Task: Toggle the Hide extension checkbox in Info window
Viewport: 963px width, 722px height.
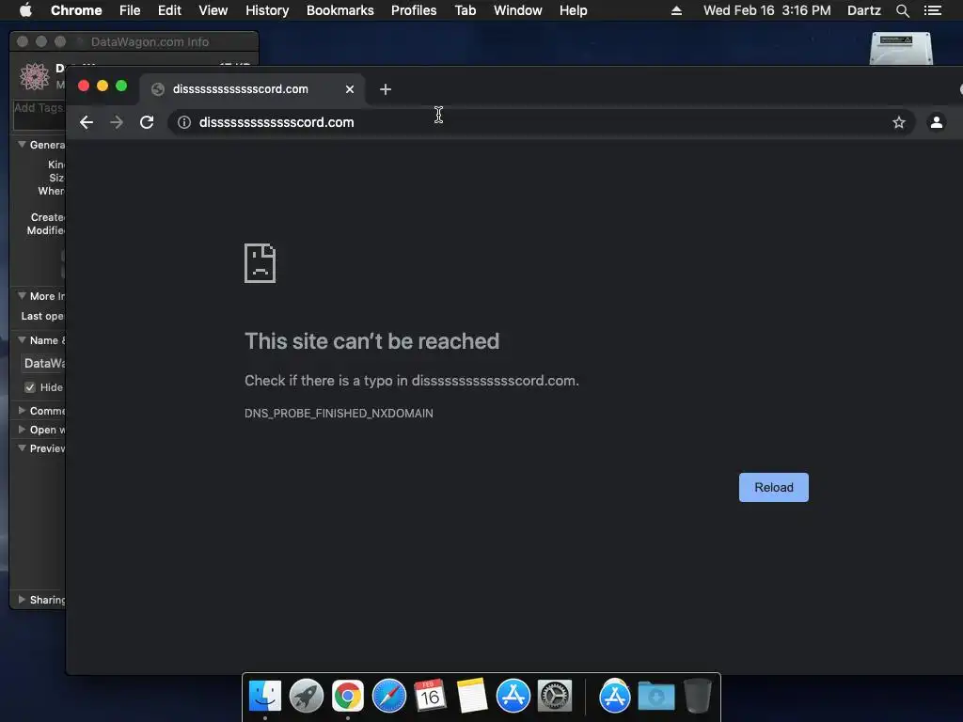Action: (x=29, y=387)
